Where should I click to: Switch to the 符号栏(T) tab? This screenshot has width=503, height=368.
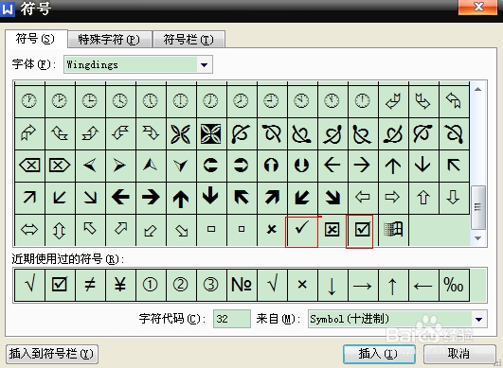click(x=189, y=40)
